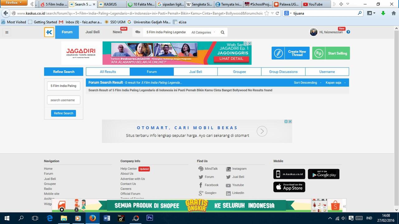
Task: Open the Help Center footer link
Action: click(x=129, y=169)
